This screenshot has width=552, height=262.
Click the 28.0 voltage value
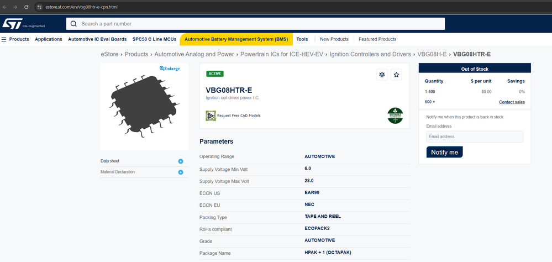point(309,181)
